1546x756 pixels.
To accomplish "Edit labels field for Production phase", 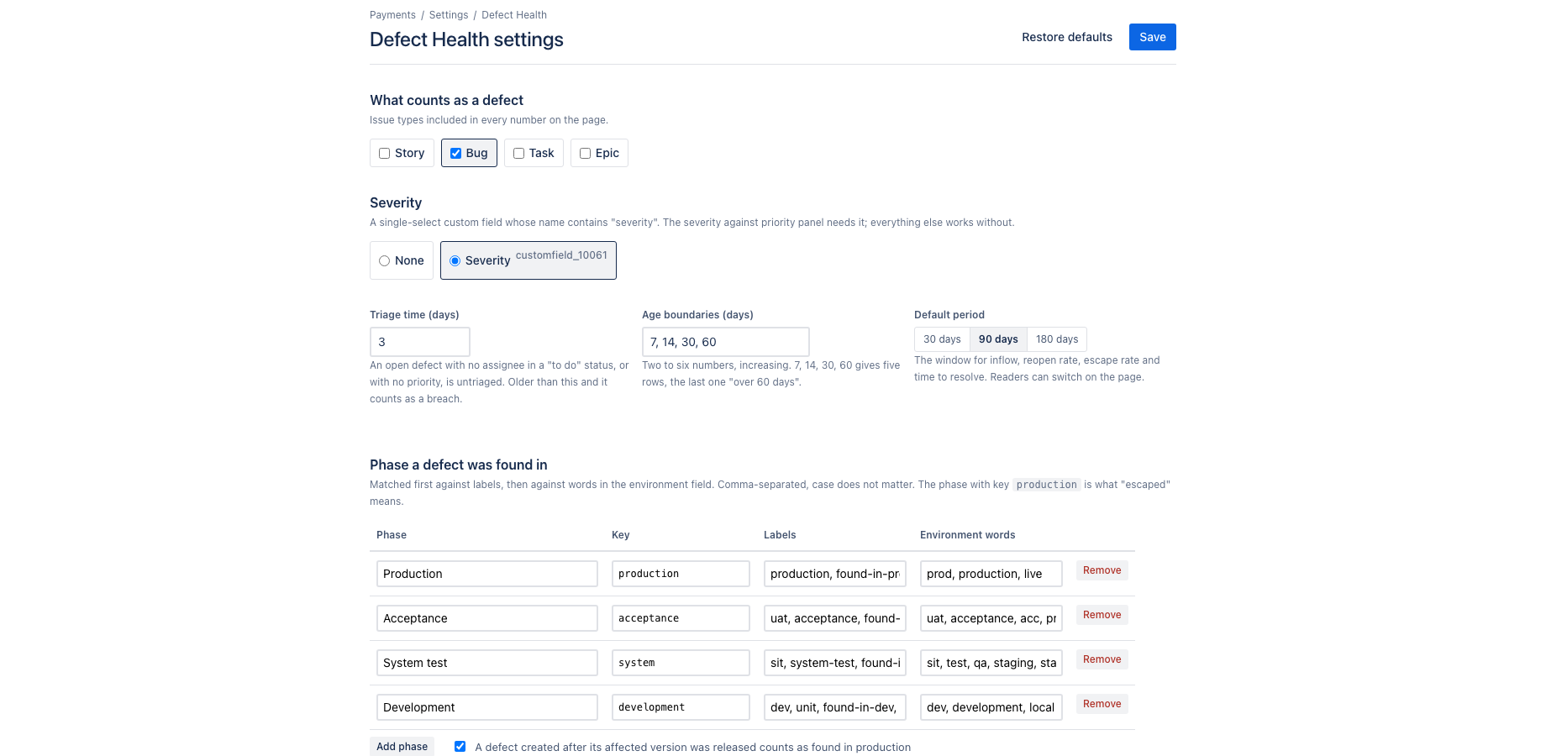I will point(835,574).
